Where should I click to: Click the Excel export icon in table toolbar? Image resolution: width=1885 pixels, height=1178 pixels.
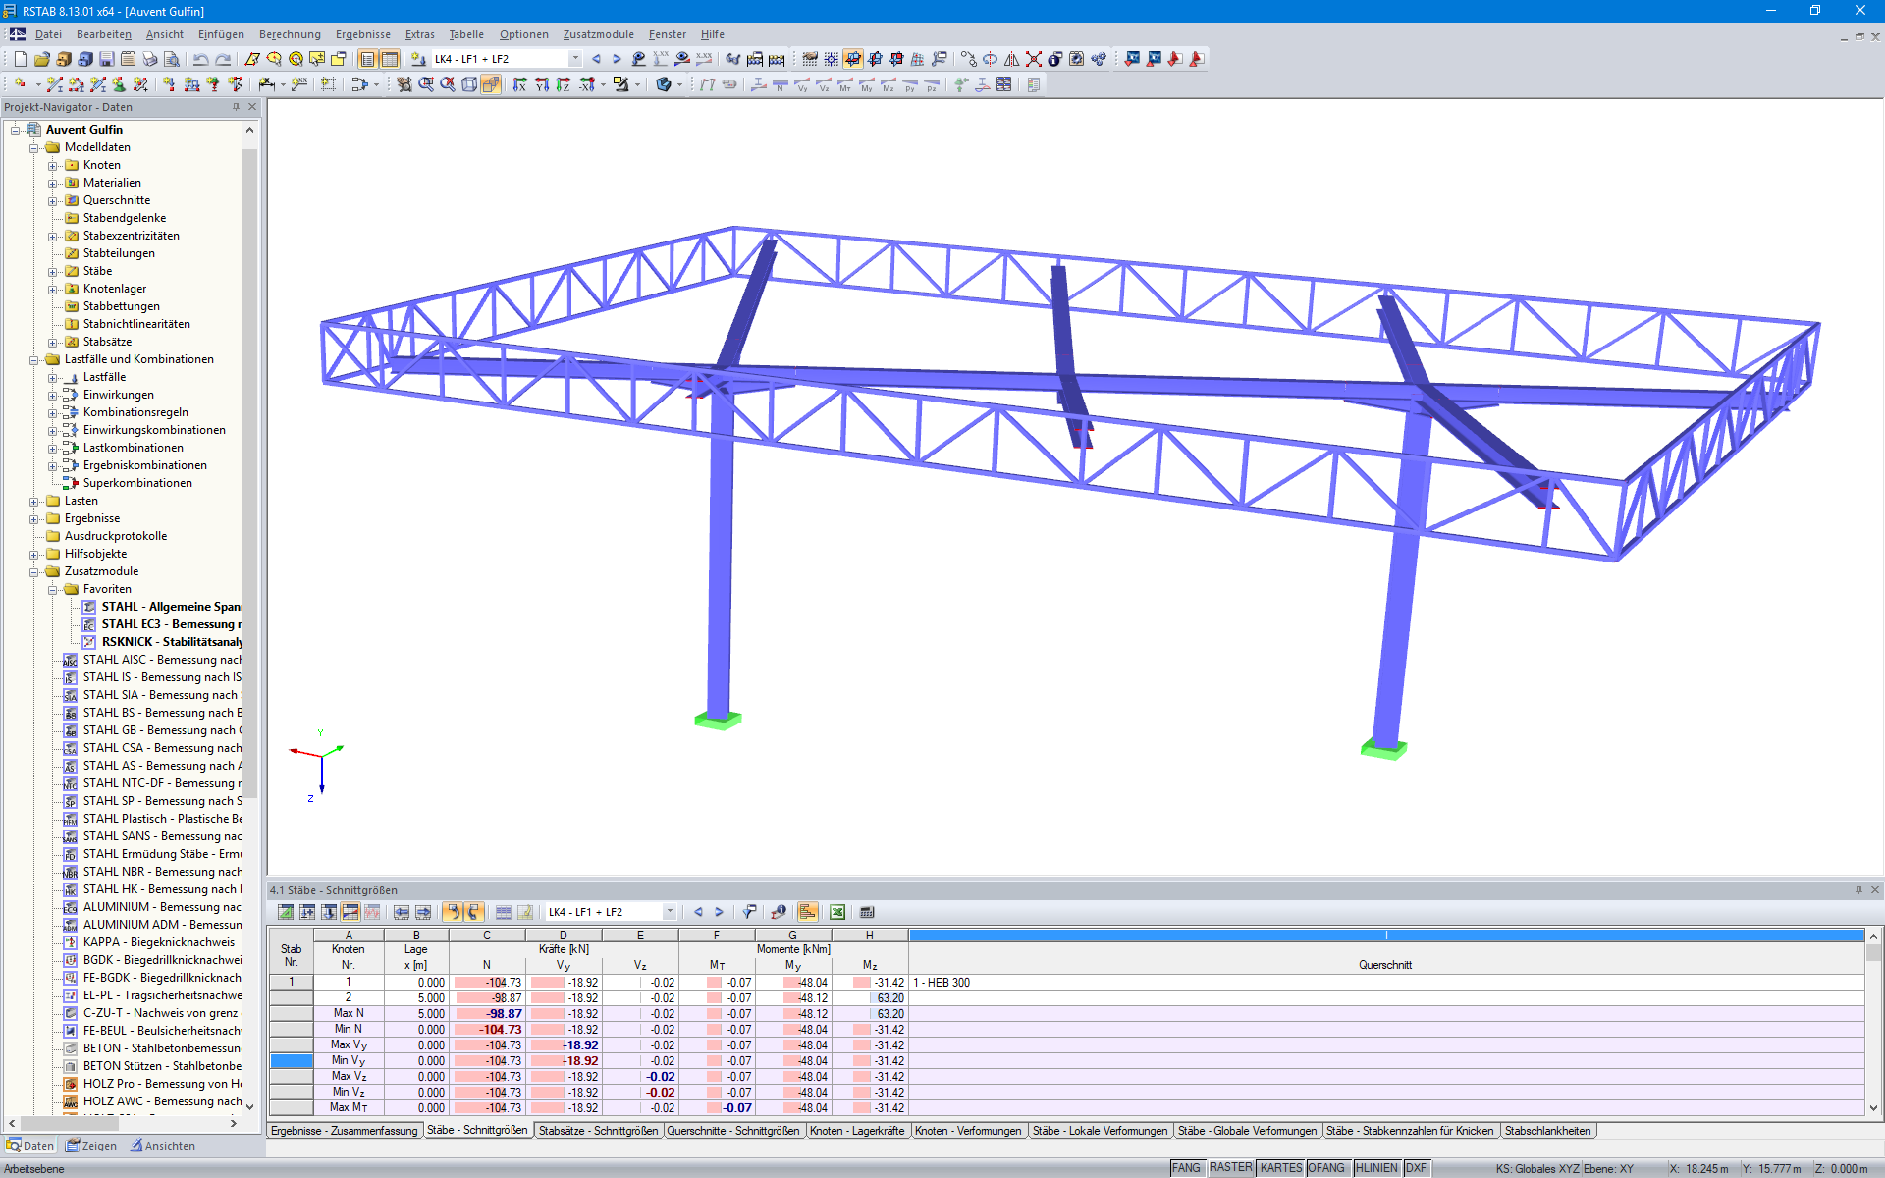(x=837, y=912)
